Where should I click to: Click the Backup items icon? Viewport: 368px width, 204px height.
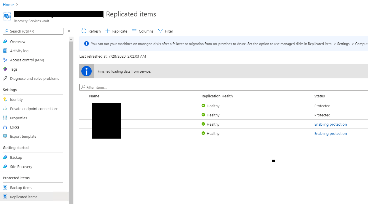click(x=5, y=188)
